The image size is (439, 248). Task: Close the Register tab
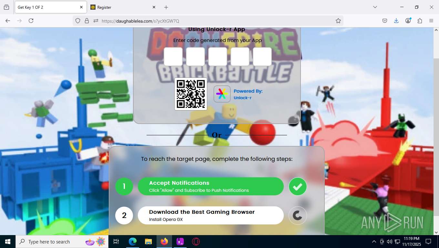click(x=154, y=7)
